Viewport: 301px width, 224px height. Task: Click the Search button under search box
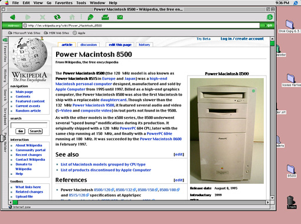point(35,131)
